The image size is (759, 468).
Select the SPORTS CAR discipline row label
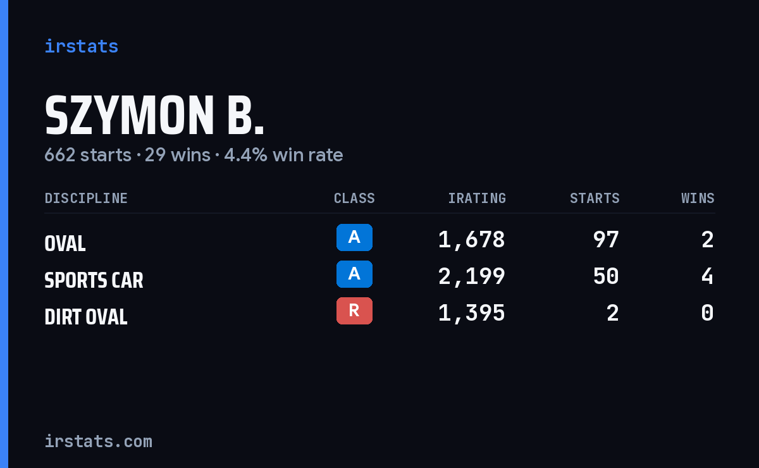pyautogui.click(x=94, y=280)
